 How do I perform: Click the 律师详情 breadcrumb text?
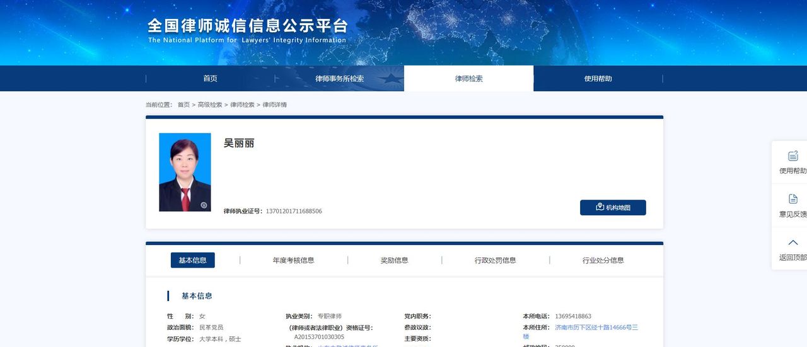pos(275,105)
